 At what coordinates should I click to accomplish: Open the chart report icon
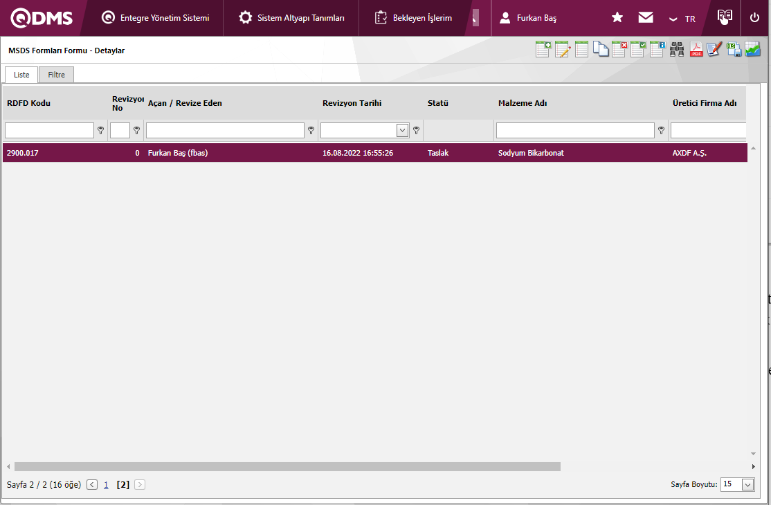753,49
